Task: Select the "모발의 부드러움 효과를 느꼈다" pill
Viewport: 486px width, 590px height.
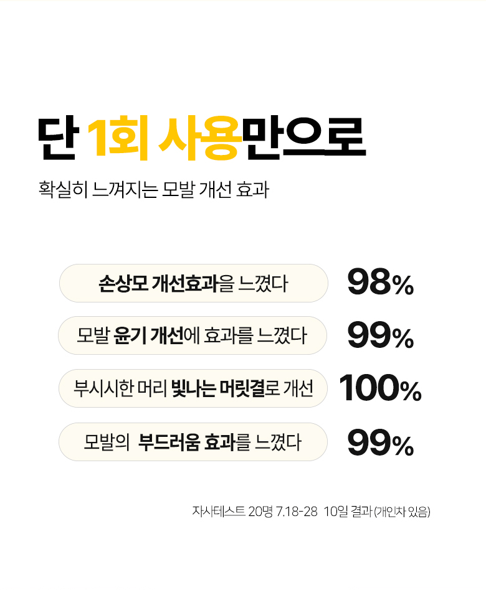Action: click(x=193, y=442)
